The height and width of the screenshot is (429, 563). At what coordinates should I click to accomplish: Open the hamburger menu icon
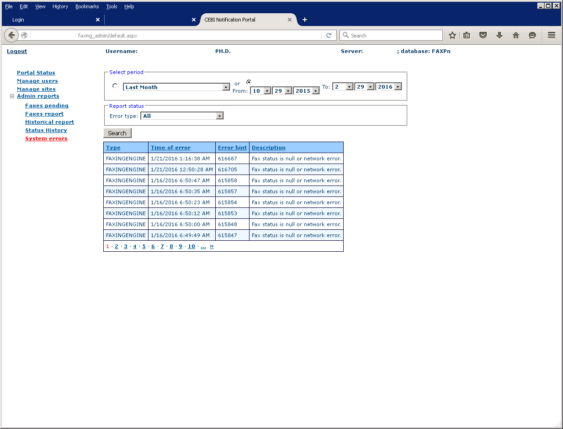click(x=551, y=35)
